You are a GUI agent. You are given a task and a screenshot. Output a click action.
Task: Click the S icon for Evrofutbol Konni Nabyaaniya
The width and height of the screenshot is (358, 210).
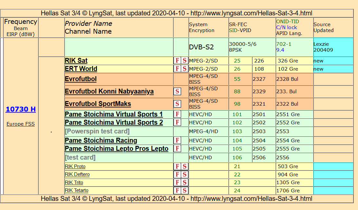(178, 92)
